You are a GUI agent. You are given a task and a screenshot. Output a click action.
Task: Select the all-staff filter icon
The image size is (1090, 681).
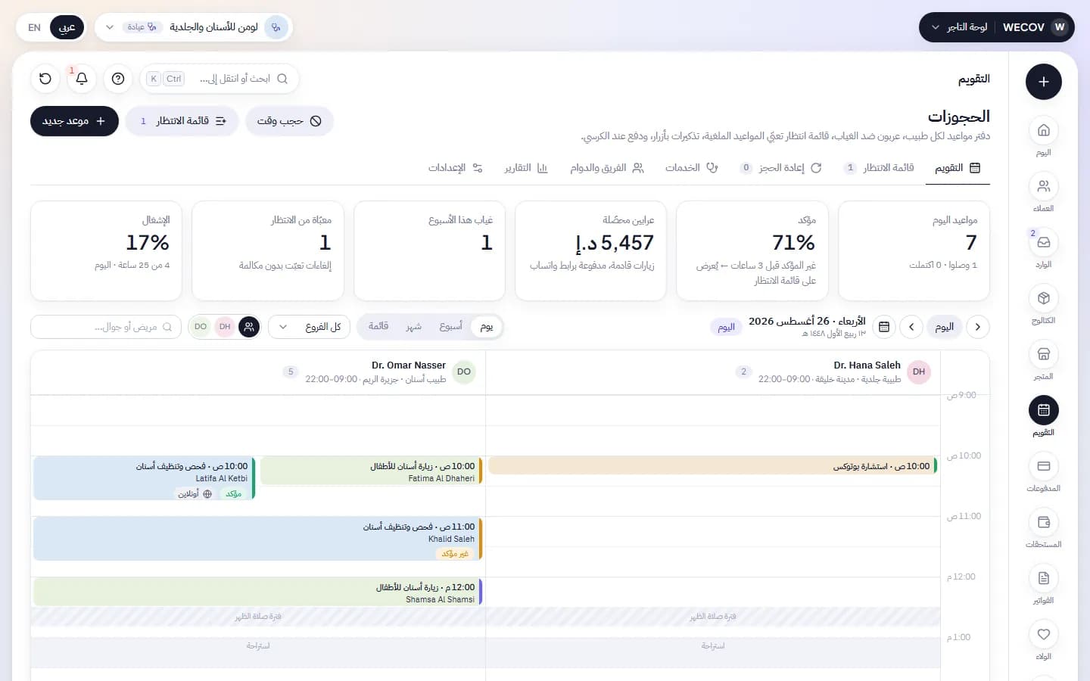[249, 327]
